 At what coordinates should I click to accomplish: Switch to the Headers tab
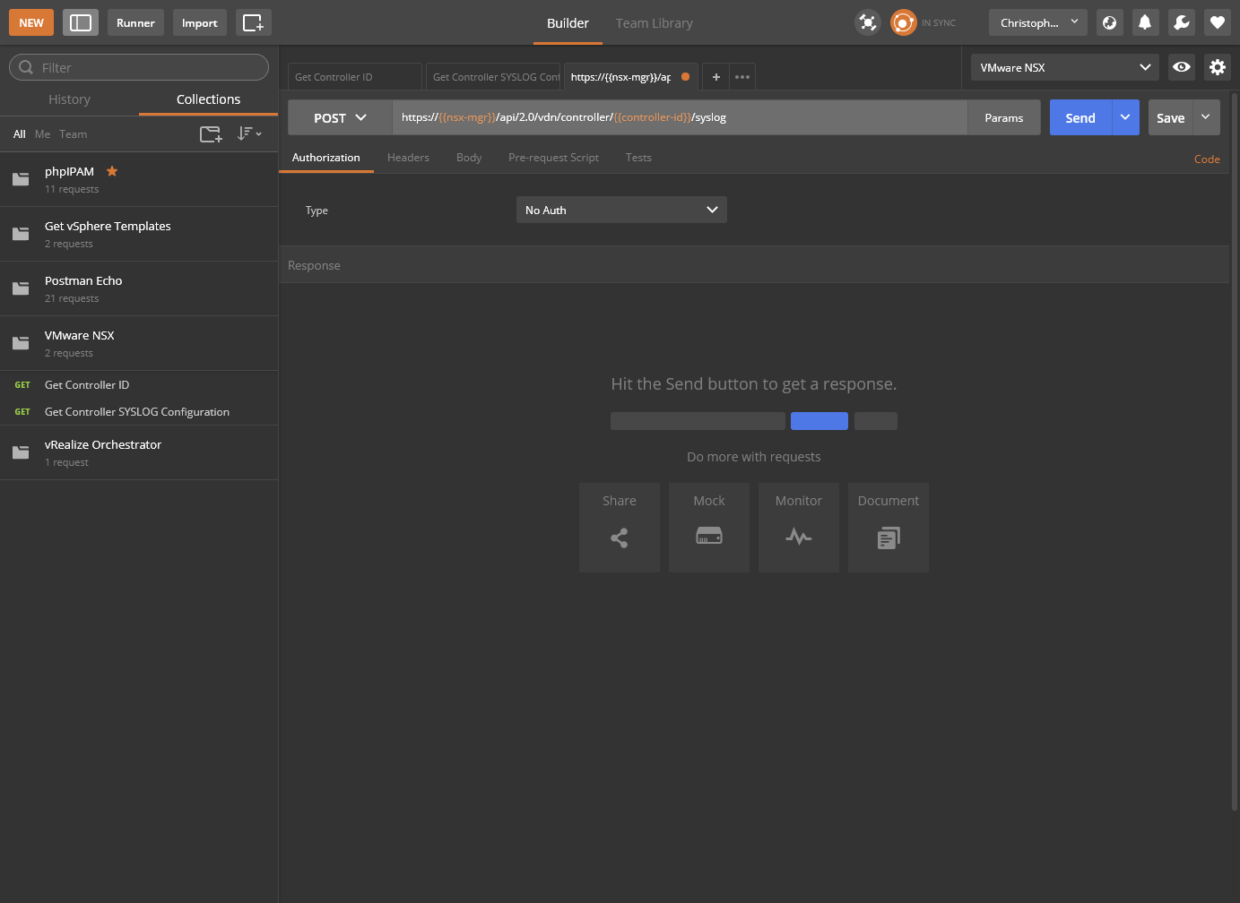[408, 158]
